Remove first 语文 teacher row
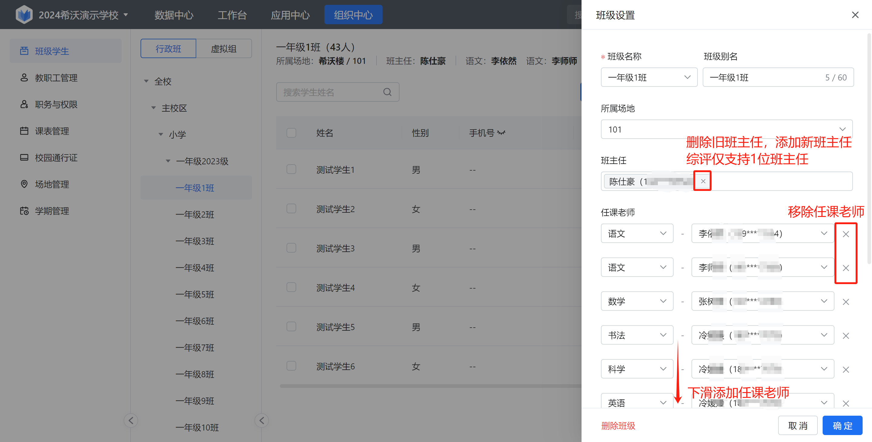 point(846,234)
